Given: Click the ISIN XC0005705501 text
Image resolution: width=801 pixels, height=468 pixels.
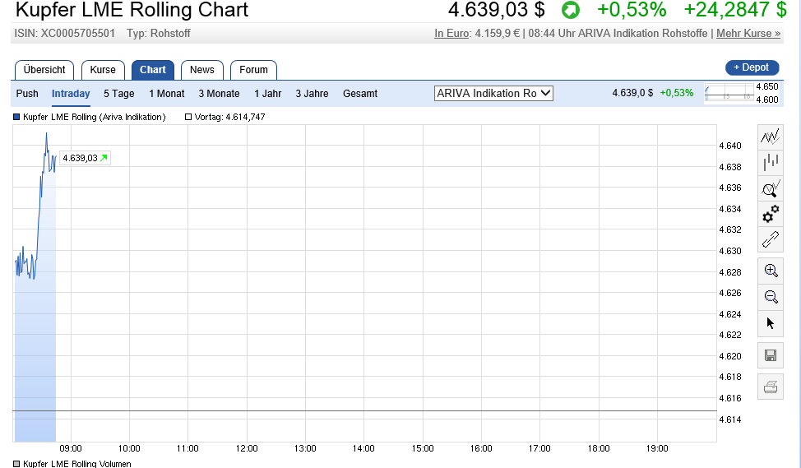Looking at the screenshot, I should [x=65, y=33].
